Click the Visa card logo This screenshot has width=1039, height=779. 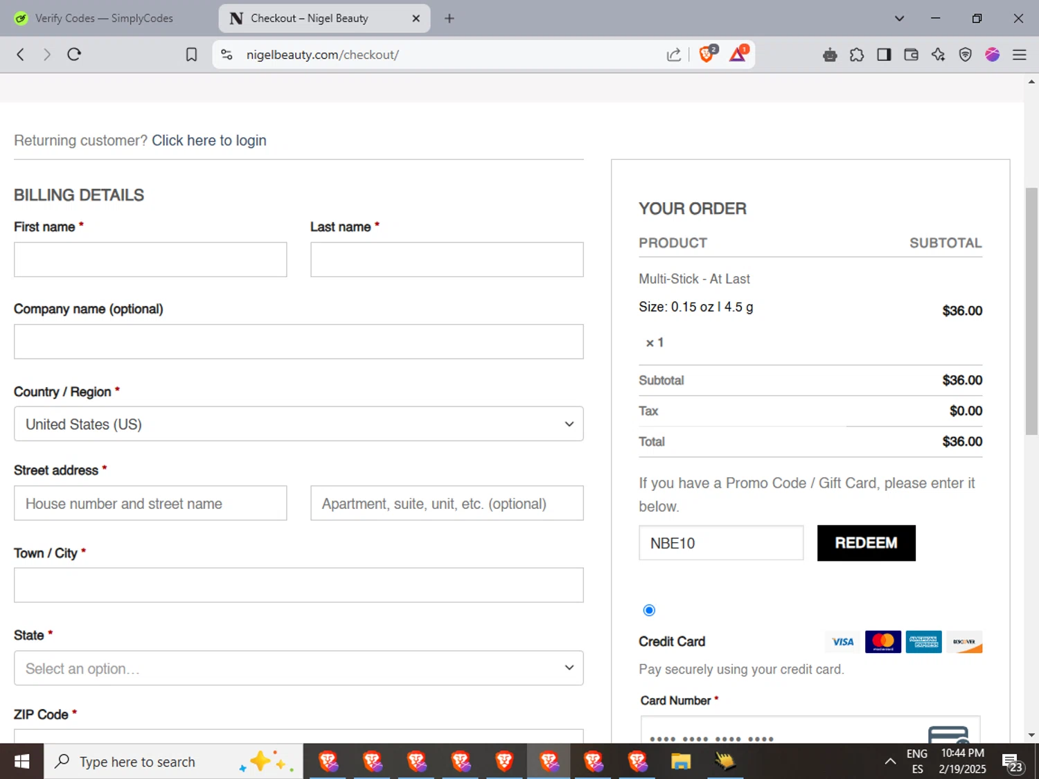[x=842, y=642]
